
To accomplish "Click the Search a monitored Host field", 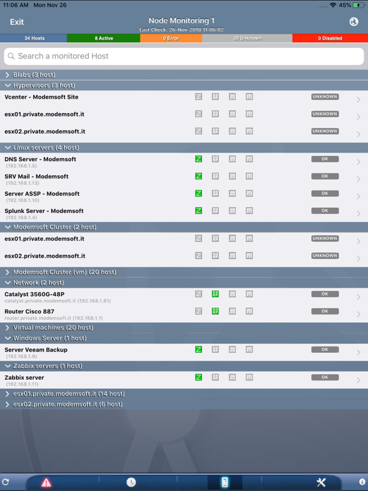I will [x=184, y=56].
